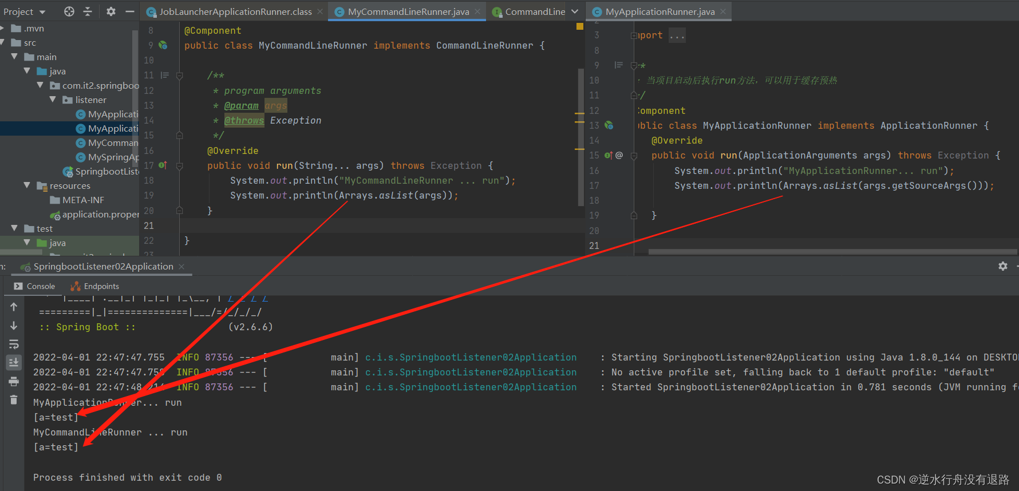Fold the run method at line 17
This screenshot has height=491, width=1019.
tap(179, 166)
